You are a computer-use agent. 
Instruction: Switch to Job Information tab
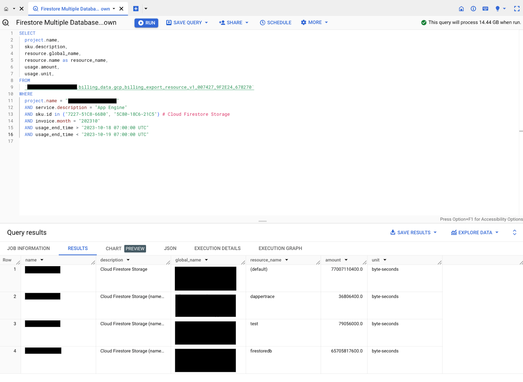click(x=28, y=248)
